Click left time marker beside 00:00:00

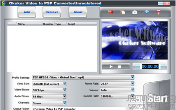click(137, 66)
